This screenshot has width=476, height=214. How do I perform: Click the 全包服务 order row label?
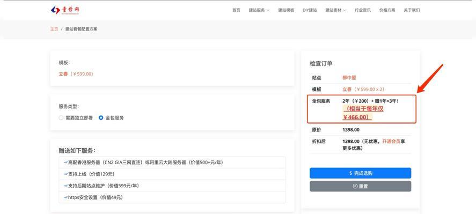click(x=321, y=101)
